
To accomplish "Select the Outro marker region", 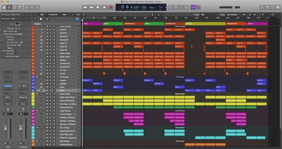I will (x=257, y=24).
